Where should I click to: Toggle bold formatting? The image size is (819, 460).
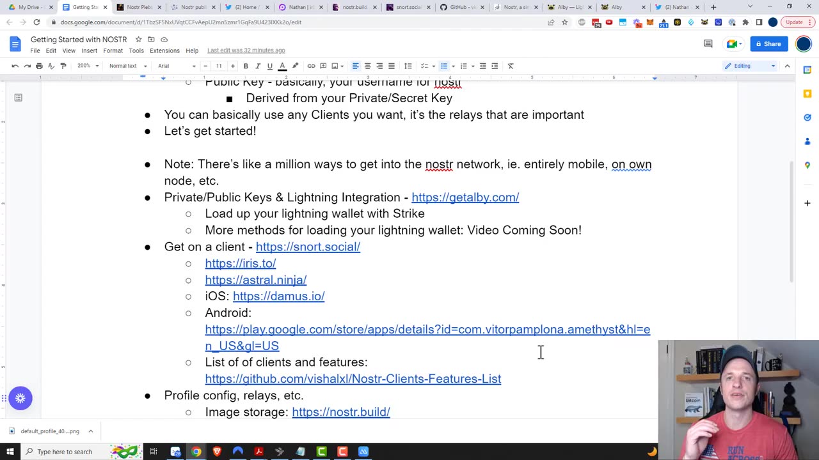(x=246, y=66)
